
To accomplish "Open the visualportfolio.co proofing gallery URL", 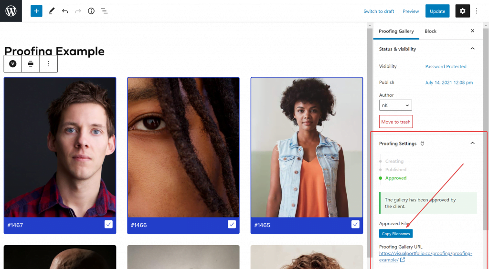I will click(x=425, y=257).
